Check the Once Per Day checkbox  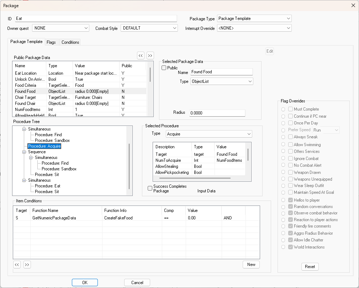[x=291, y=123]
